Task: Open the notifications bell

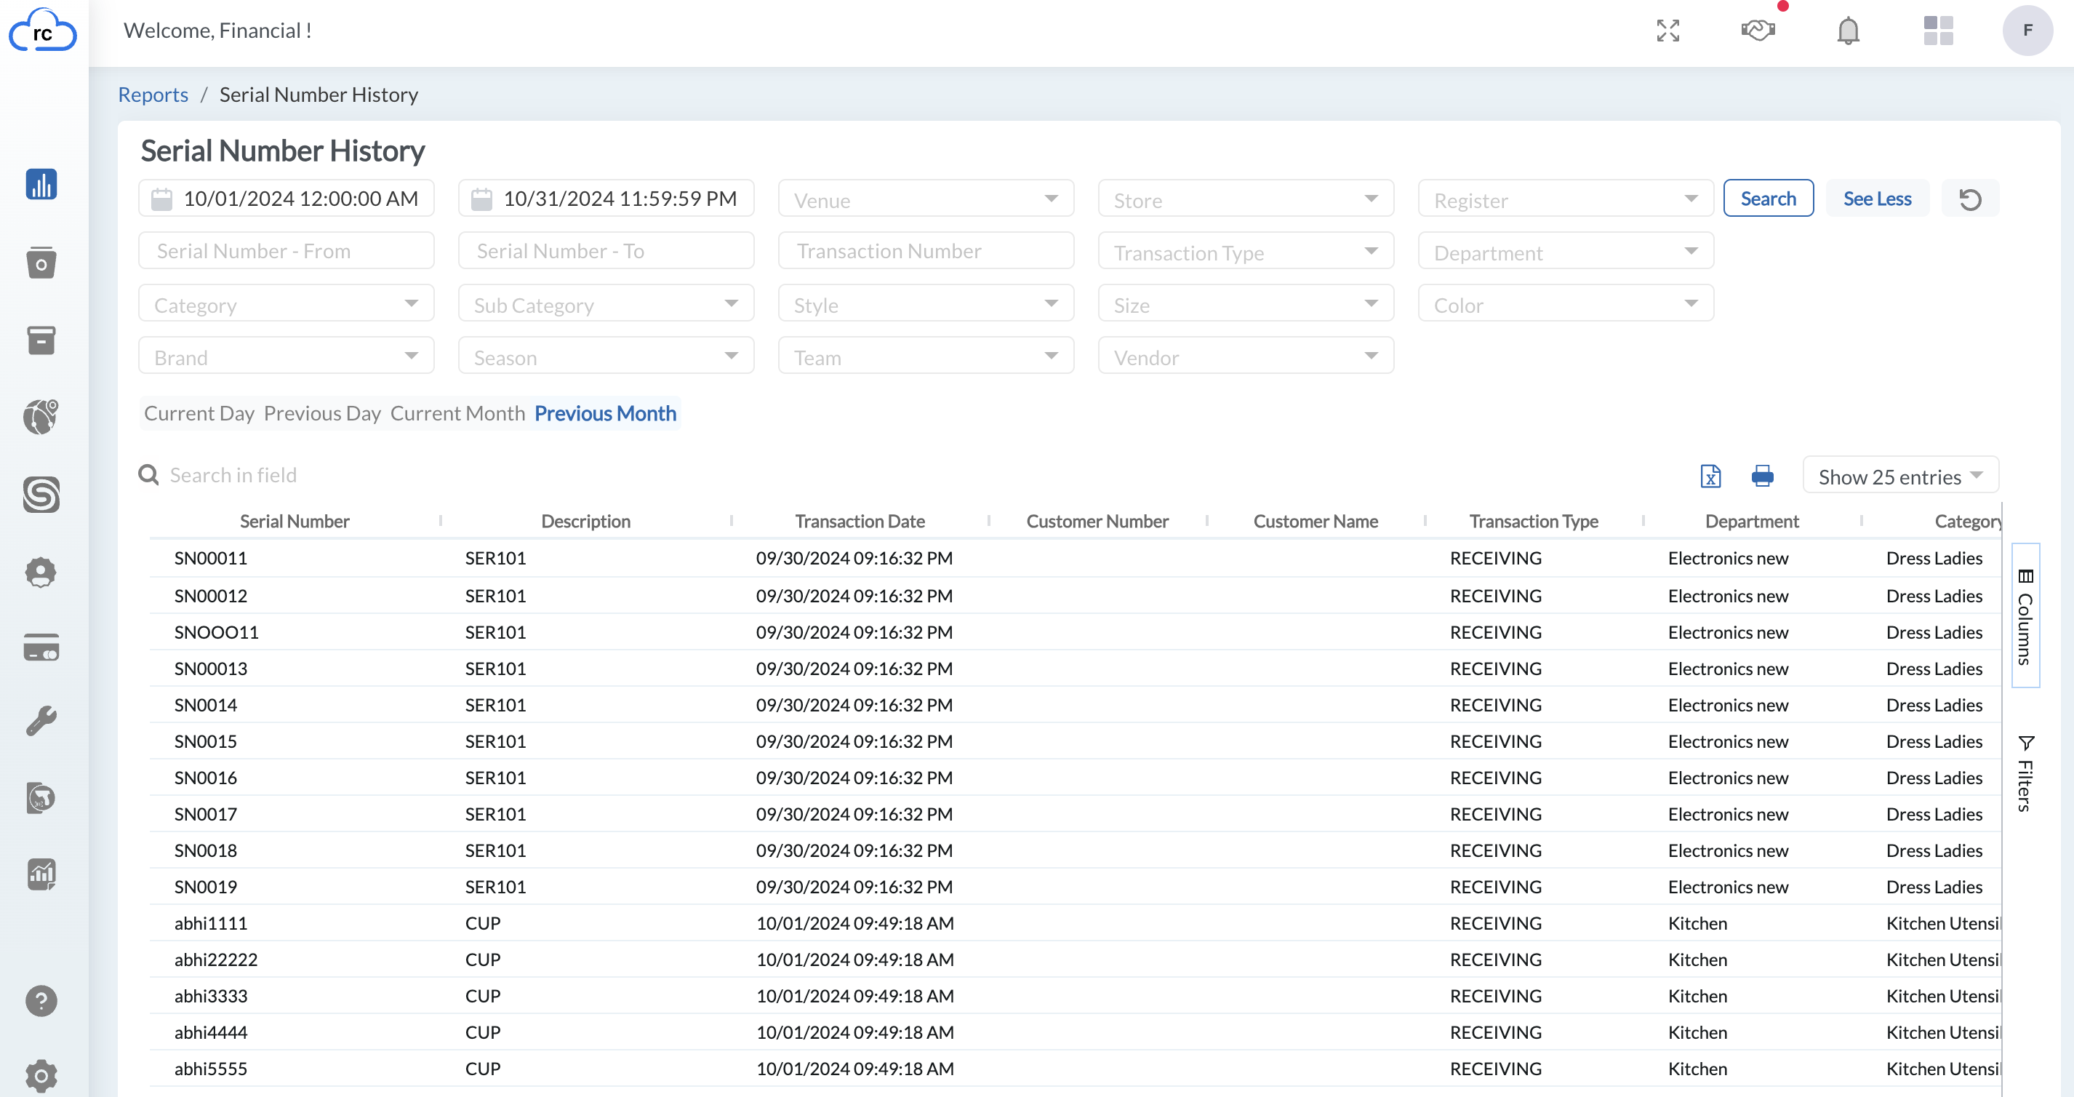Action: 1848,31
